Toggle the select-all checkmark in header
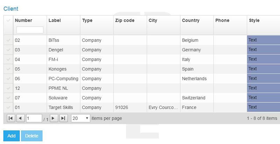Viewport: 280px width, 144px height. click(x=8, y=21)
